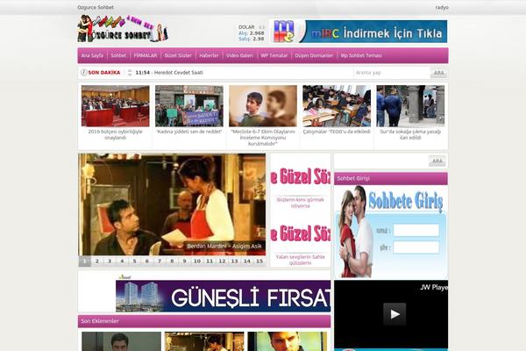Click the Özgürce Sohbet site logo

pos(123,29)
